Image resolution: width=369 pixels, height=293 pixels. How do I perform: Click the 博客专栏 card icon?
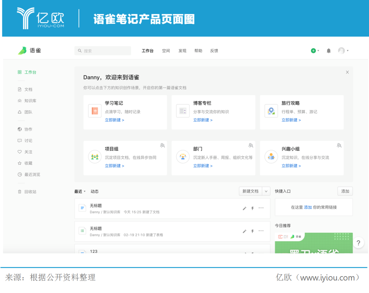point(183,111)
